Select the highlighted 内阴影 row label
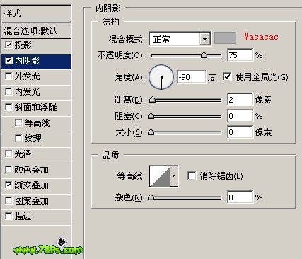The height and width of the screenshot is (259, 302). tap(28, 61)
